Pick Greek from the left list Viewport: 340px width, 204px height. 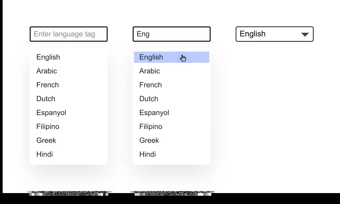coord(69,141)
